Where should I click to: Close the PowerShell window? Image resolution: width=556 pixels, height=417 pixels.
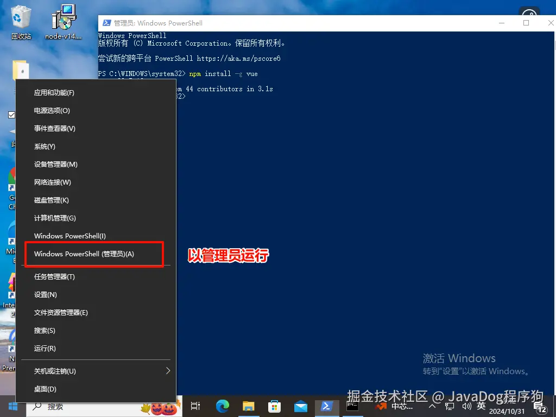(551, 23)
